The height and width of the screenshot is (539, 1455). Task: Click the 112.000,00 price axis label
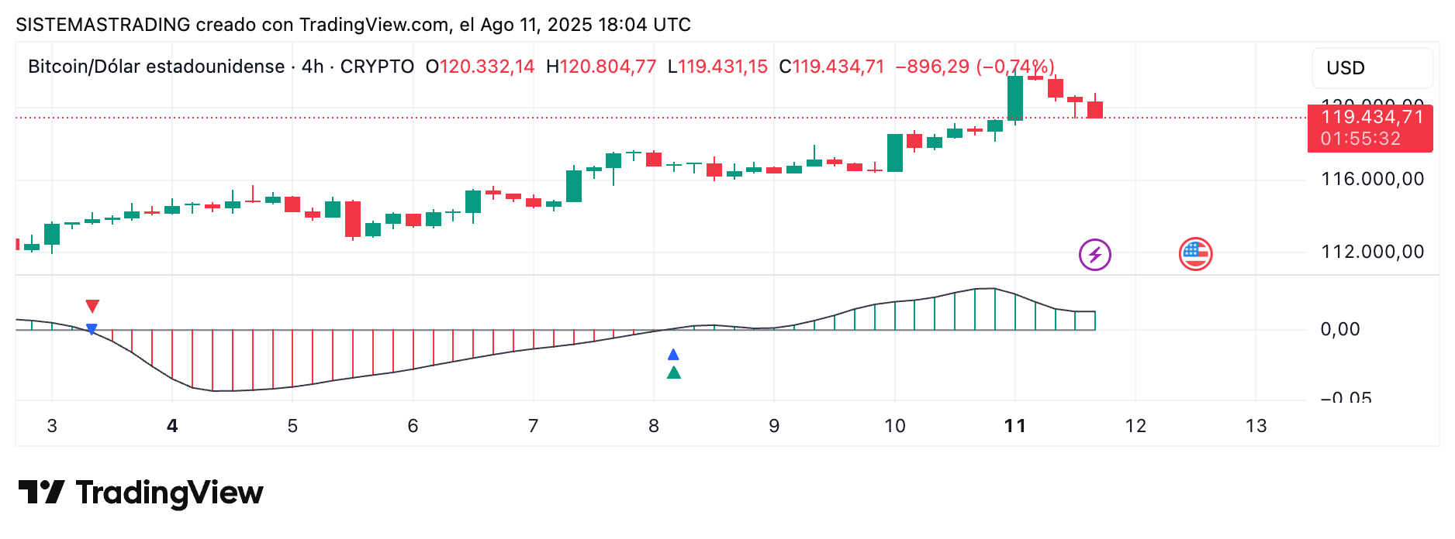[1372, 252]
